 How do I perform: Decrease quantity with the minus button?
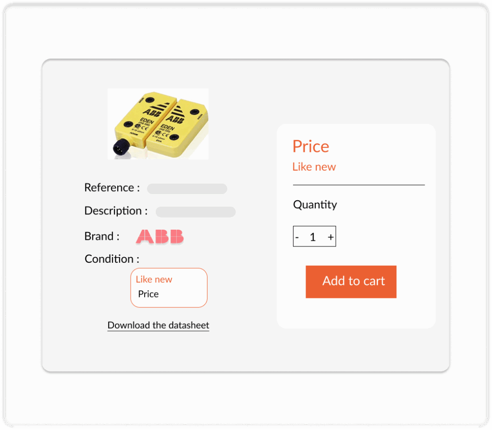pos(297,237)
